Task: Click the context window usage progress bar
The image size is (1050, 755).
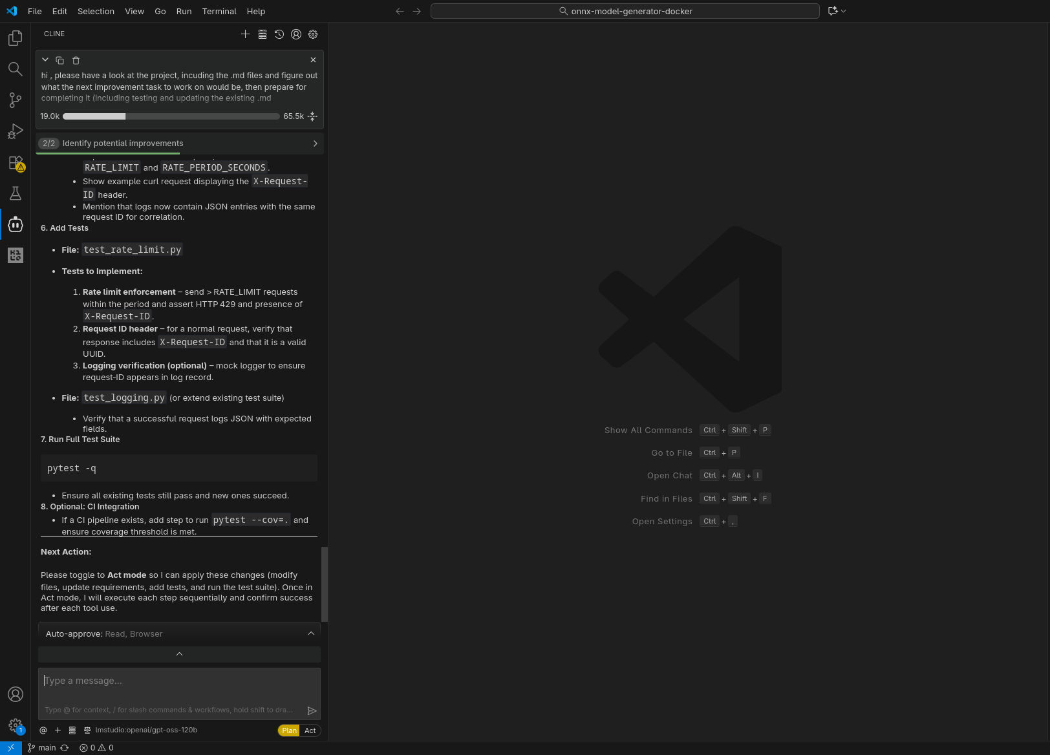Action: [171, 116]
